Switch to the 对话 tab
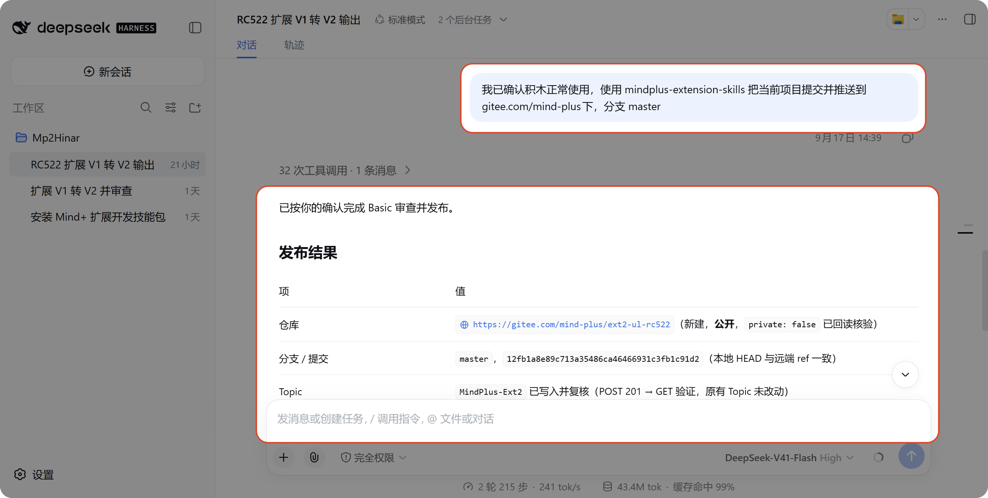The image size is (988, 498). (x=247, y=45)
